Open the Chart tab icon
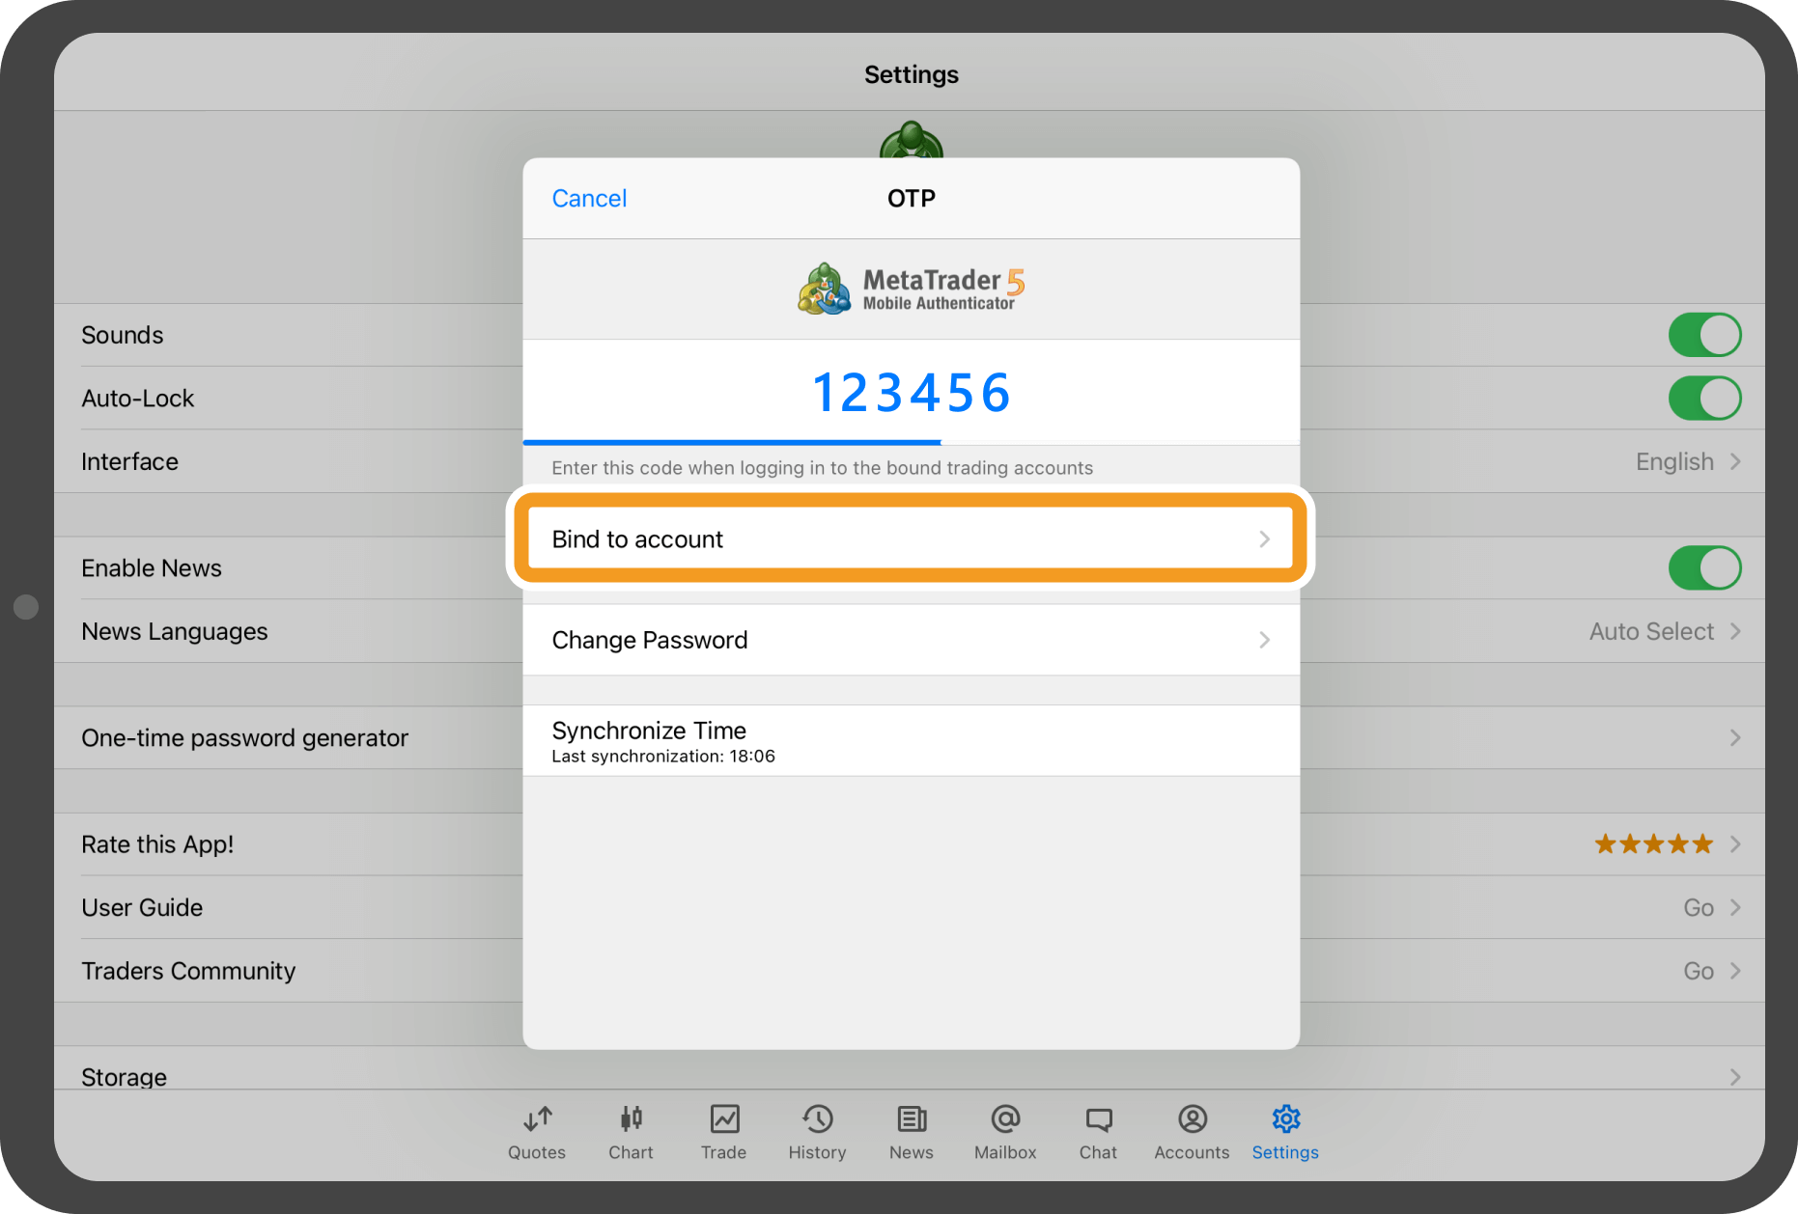 pyautogui.click(x=631, y=1119)
